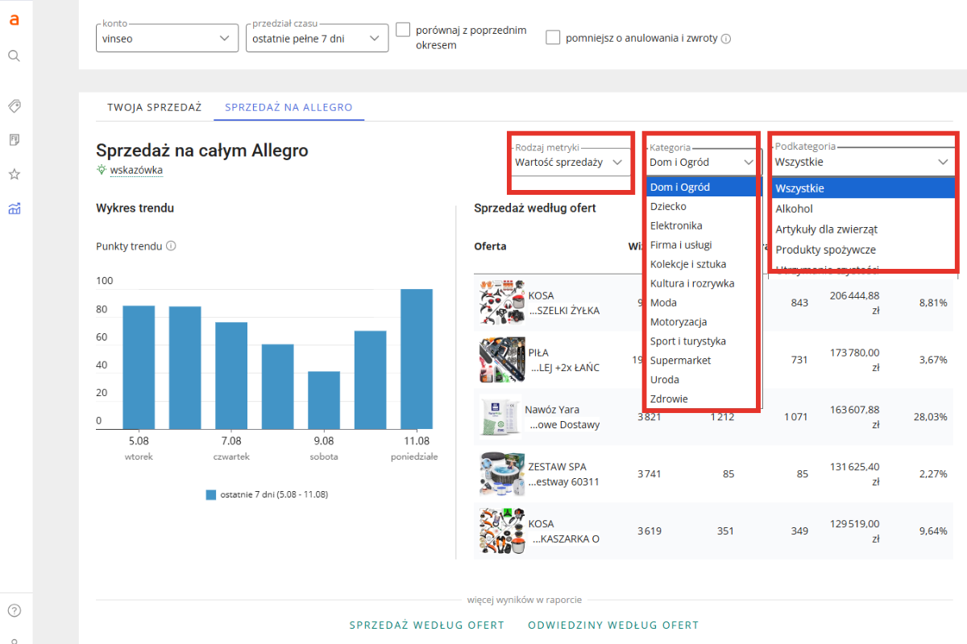Open the search magnifier in sidebar

[14, 56]
